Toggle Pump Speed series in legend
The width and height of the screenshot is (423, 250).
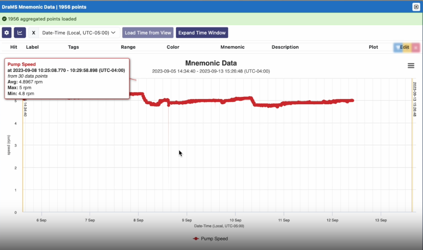click(210, 239)
